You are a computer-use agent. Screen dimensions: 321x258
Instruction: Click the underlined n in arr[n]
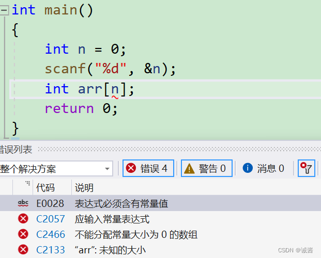click(x=115, y=90)
